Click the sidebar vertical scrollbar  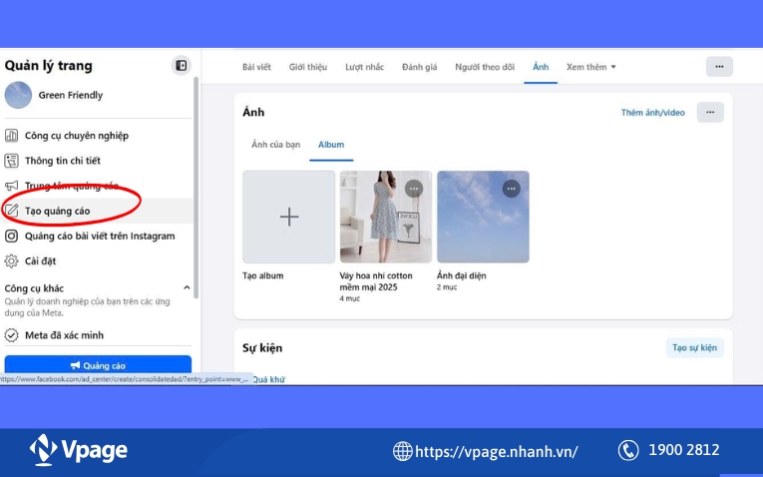point(196,188)
